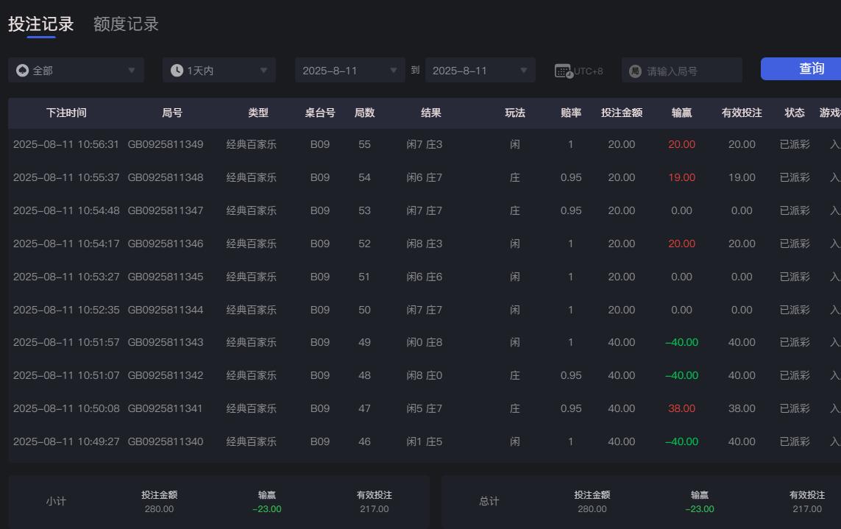Click the 总计 total bet amount 280.00
Image resolution: width=841 pixels, height=529 pixels.
click(592, 508)
